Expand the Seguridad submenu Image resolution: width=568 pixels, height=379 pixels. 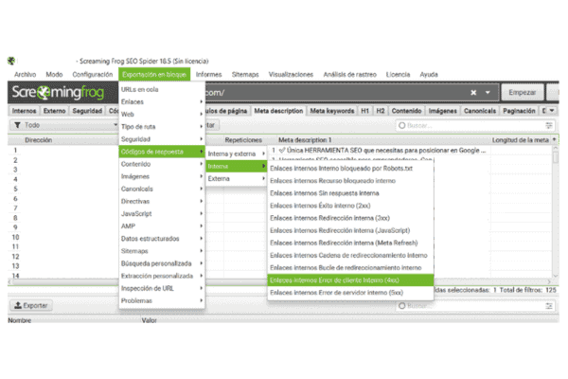click(x=162, y=139)
